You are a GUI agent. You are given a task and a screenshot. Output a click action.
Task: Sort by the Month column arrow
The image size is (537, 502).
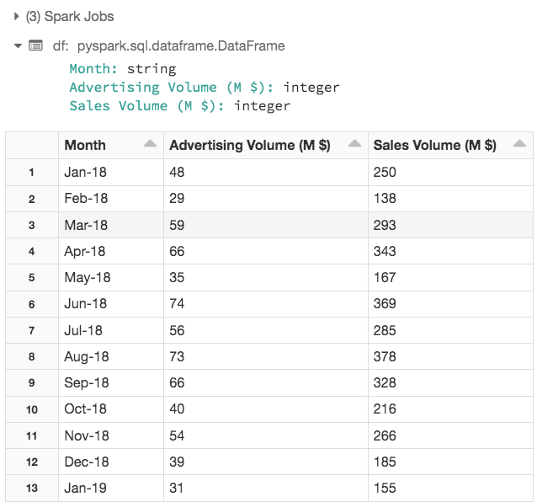150,145
